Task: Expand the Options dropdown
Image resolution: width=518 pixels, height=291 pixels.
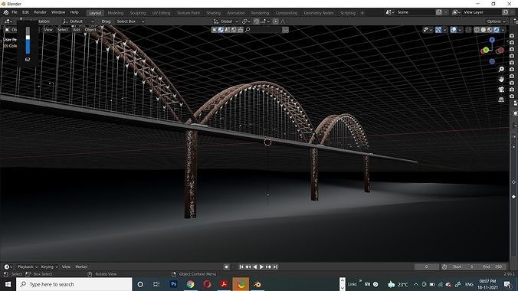Action: 496,21
